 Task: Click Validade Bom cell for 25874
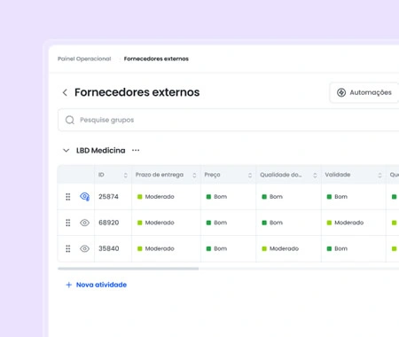tap(354, 197)
